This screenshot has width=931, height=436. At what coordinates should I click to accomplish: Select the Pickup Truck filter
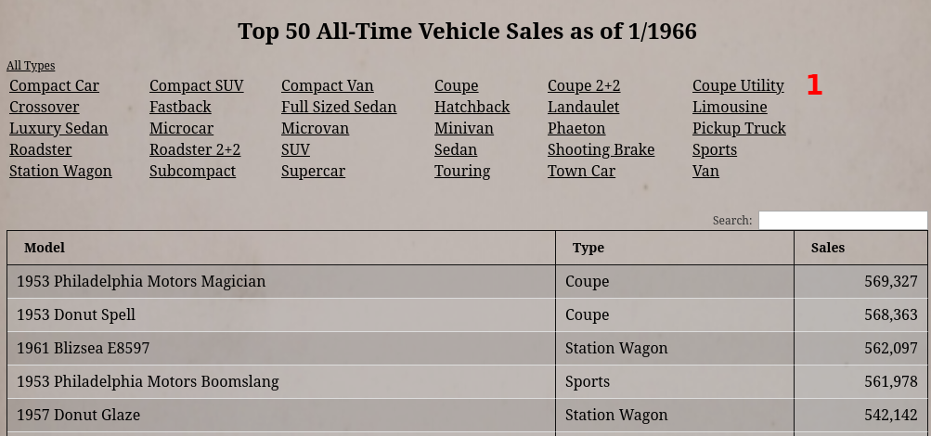tap(739, 129)
